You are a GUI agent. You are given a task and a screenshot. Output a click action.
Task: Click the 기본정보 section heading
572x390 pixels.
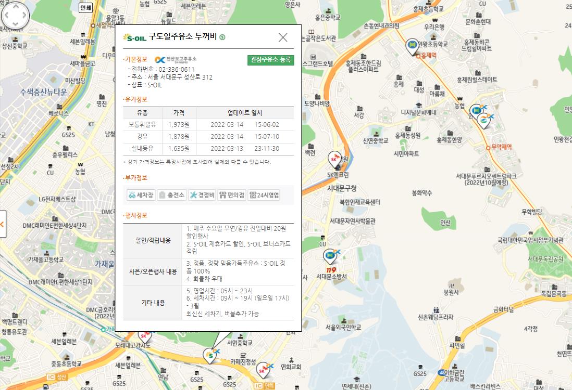135,59
